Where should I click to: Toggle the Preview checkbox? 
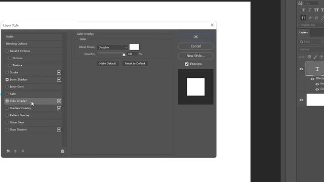[187, 64]
